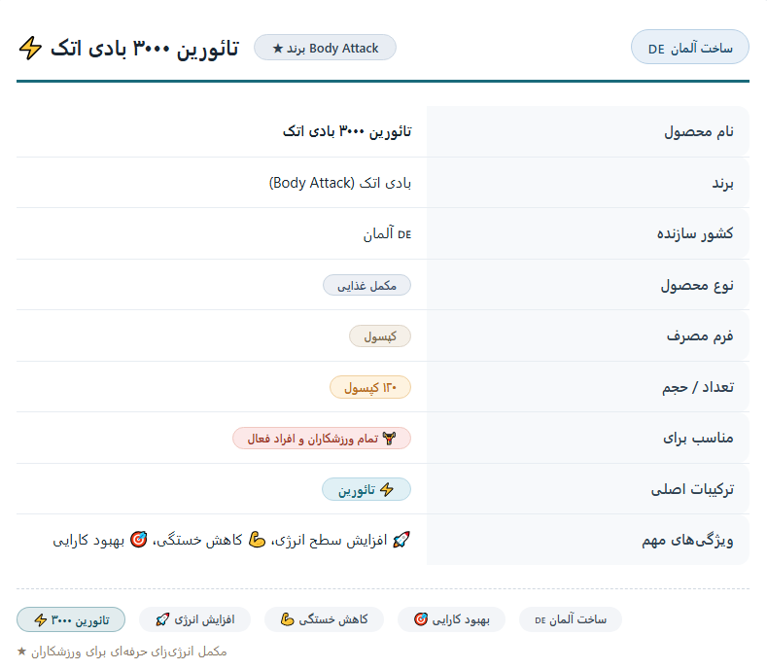The width and height of the screenshot is (767, 670).
Task: Click the 'برند Body Attack' star badge
Action: click(x=325, y=48)
